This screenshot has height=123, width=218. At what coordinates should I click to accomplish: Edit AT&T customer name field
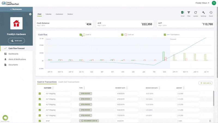pos(58,121)
